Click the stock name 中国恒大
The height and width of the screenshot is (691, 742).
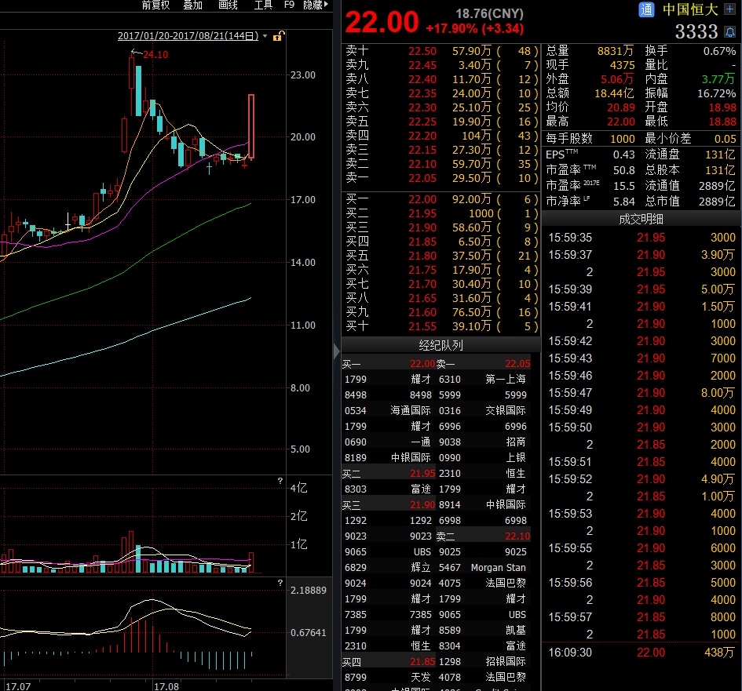690,9
